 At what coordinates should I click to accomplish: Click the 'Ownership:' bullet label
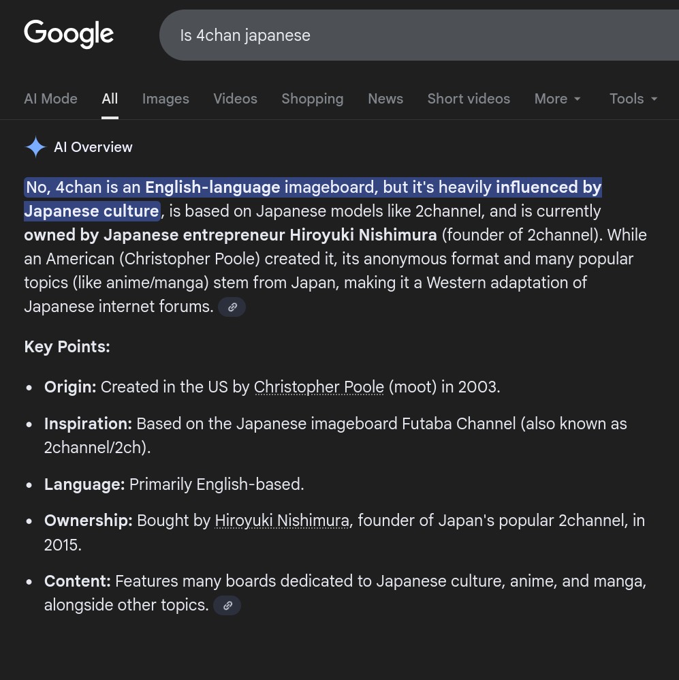[89, 521]
